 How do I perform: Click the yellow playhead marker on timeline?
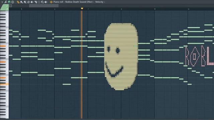point(82,9)
